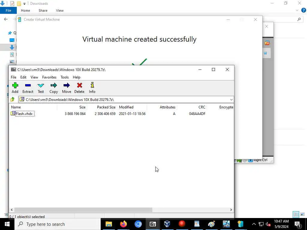Sort by the Modified column header

pos(132,107)
